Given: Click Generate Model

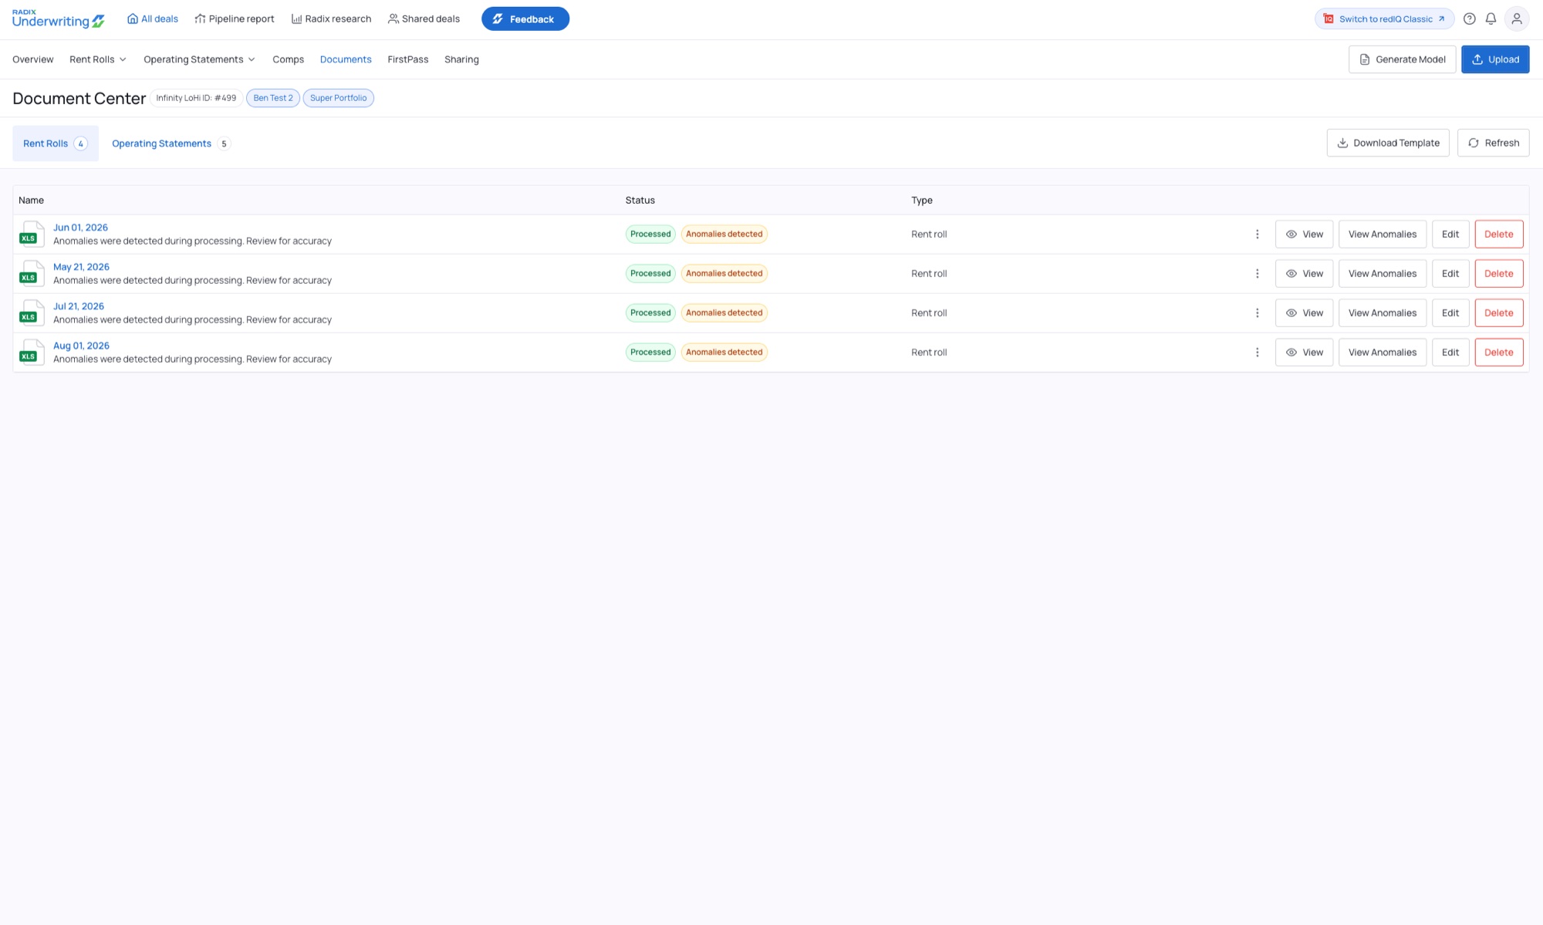Looking at the screenshot, I should 1402,59.
